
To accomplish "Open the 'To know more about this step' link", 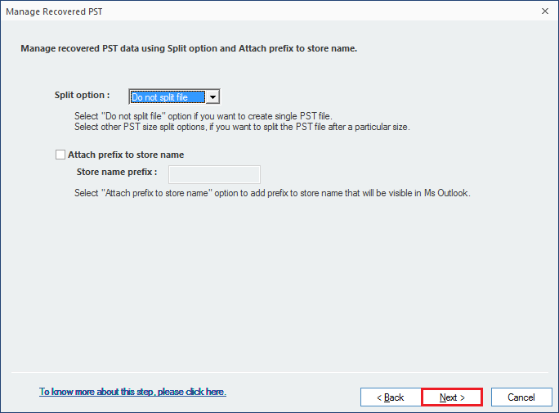I will pos(132,392).
